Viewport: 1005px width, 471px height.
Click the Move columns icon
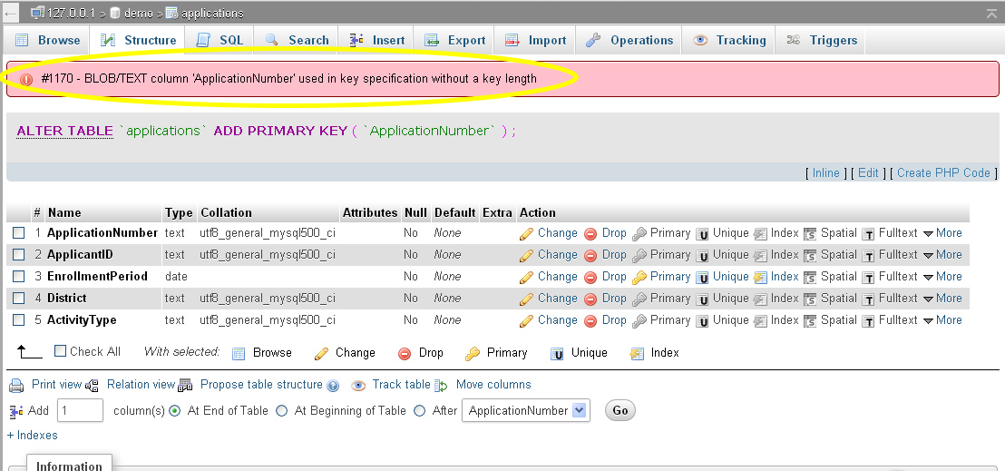coord(441,386)
